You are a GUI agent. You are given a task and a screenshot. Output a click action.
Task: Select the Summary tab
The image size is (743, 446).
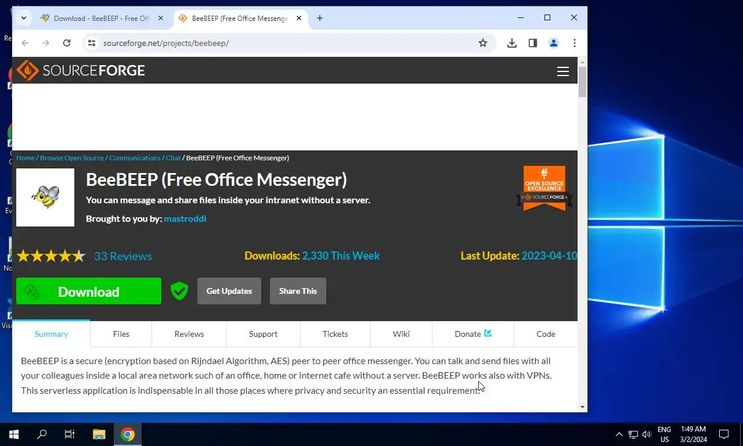click(51, 334)
